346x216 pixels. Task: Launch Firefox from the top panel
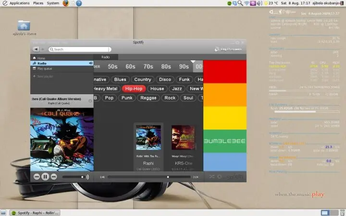[66, 3]
